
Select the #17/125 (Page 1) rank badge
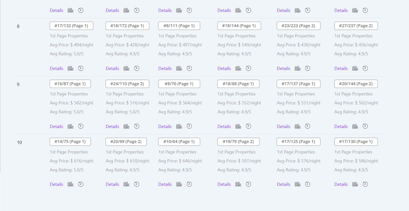pyautogui.click(x=298, y=141)
